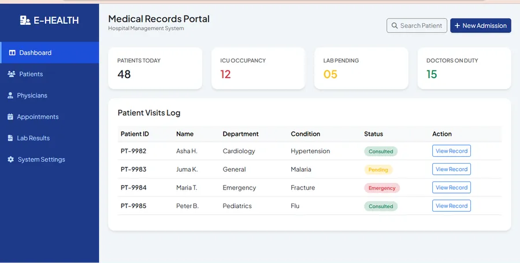Click the doctors on duty value 15

[x=432, y=74]
